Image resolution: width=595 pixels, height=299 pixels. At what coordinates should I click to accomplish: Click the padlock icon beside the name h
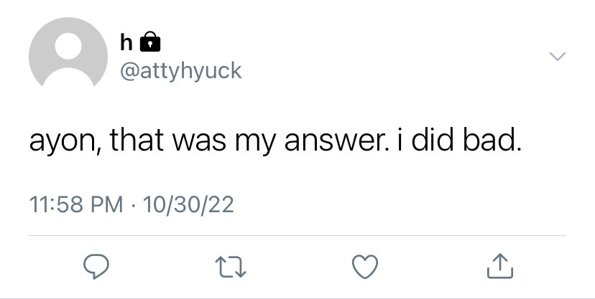tap(150, 42)
